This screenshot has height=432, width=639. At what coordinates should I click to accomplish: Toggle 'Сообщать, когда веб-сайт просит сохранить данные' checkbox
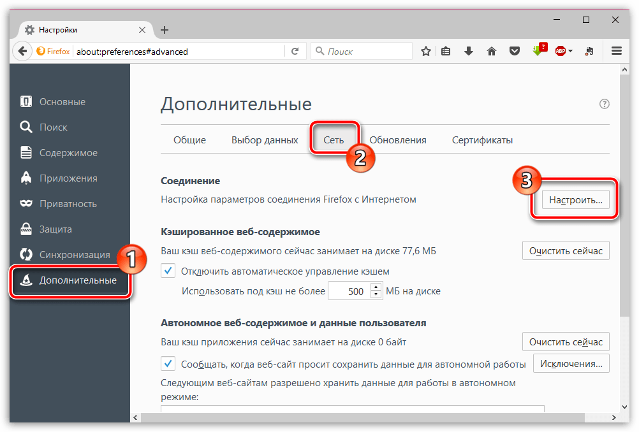168,364
